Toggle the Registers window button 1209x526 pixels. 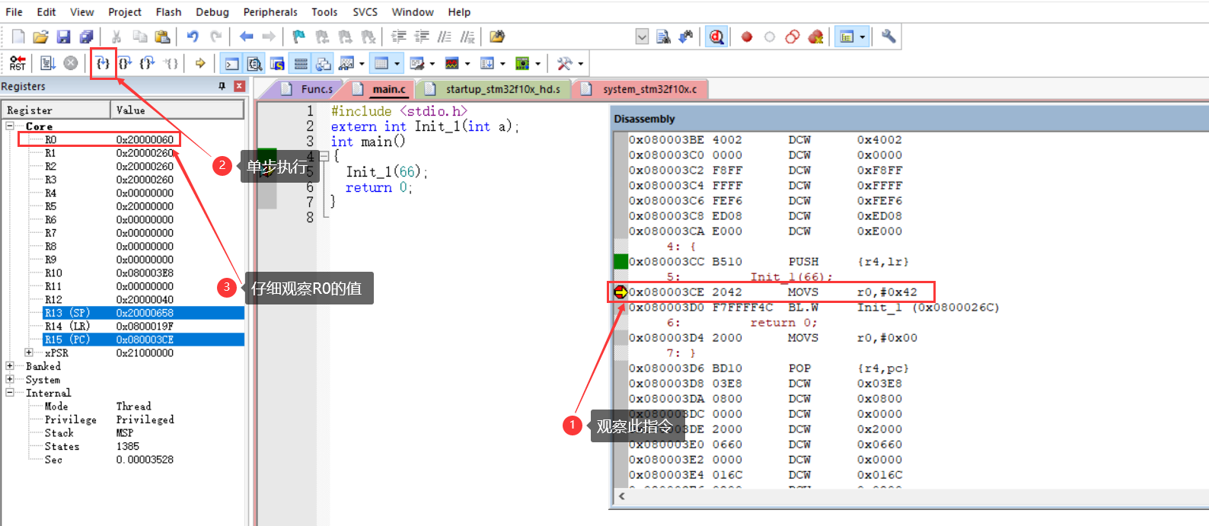(x=301, y=63)
